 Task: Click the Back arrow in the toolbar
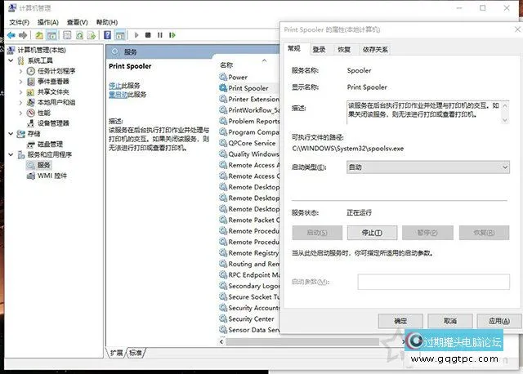click(x=11, y=35)
